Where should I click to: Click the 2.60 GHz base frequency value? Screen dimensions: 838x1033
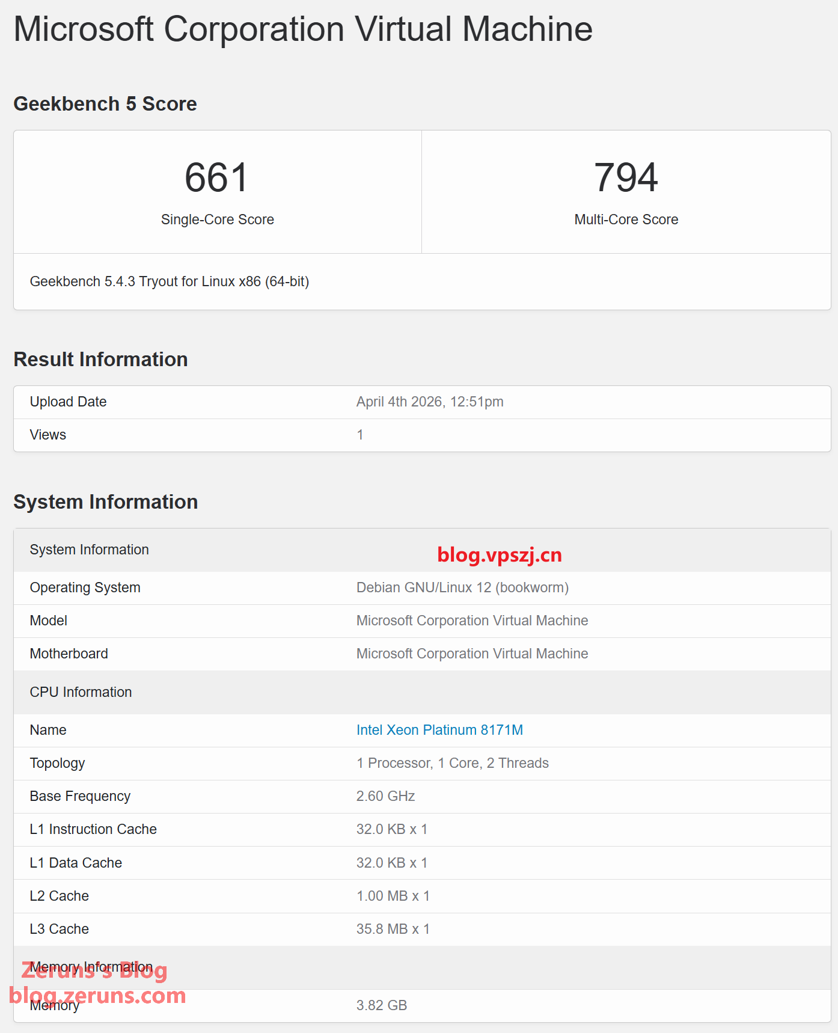click(x=385, y=796)
